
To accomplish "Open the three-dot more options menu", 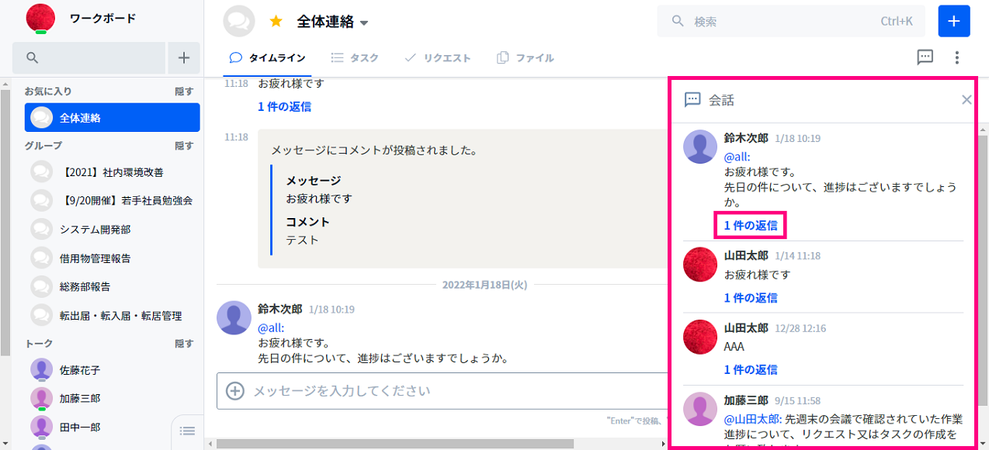I will (957, 57).
